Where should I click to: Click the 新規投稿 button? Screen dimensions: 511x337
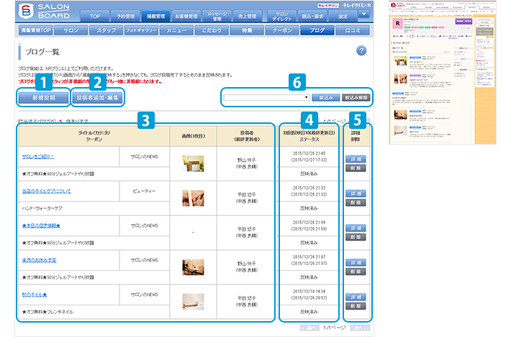pyautogui.click(x=43, y=96)
